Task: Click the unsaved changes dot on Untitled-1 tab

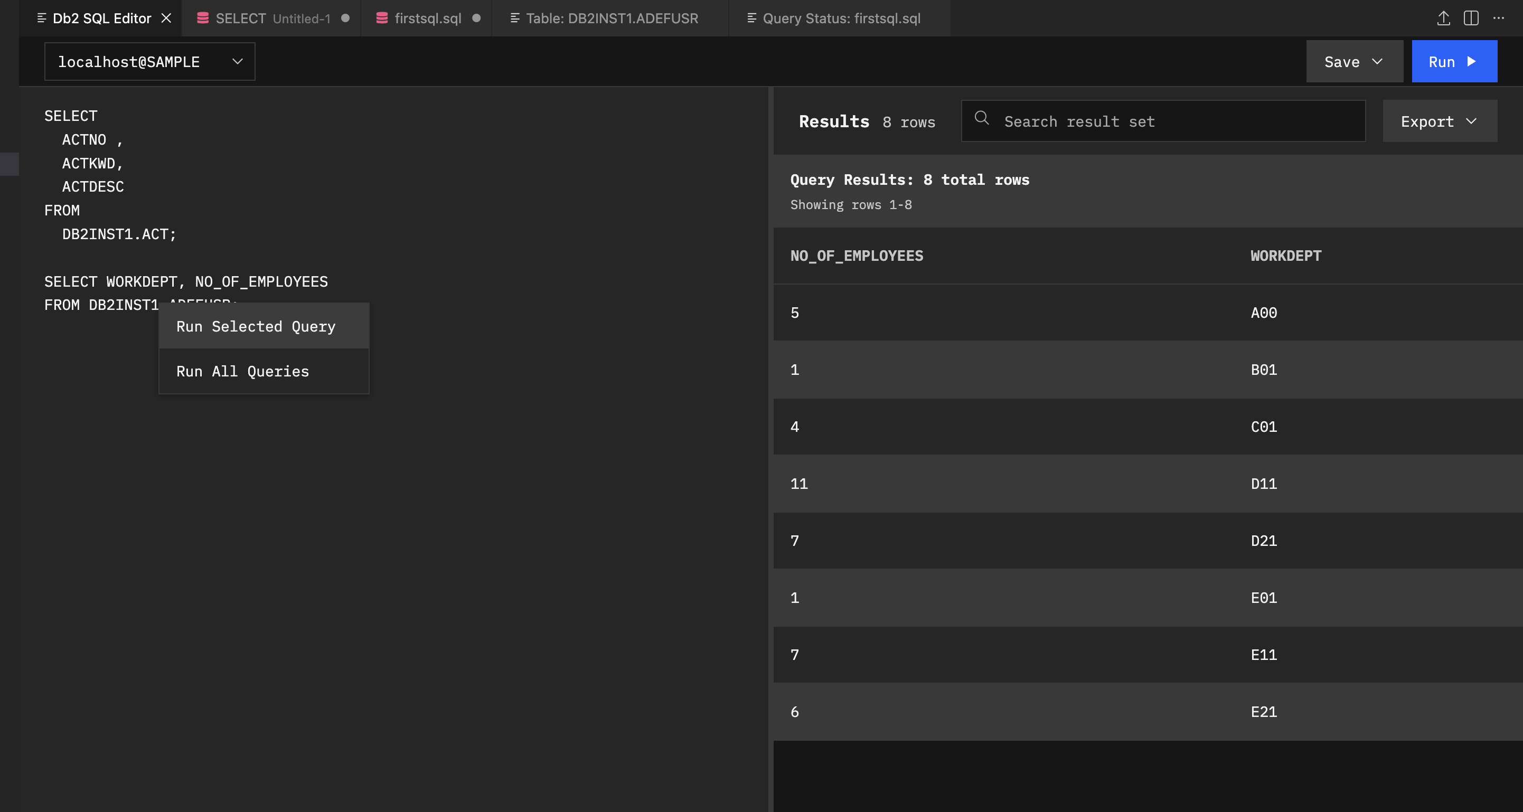Action: click(x=345, y=18)
